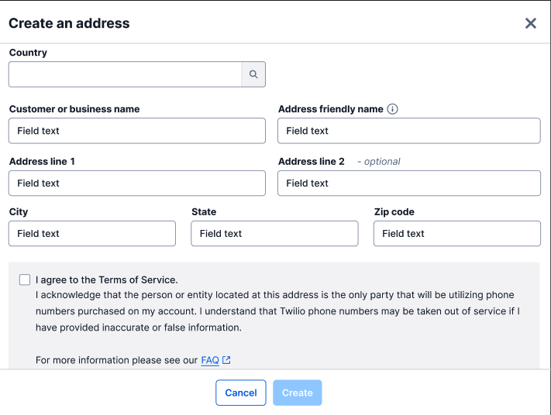Close the Create an address dialog
Image resolution: width=551 pixels, height=415 pixels.
[531, 23]
